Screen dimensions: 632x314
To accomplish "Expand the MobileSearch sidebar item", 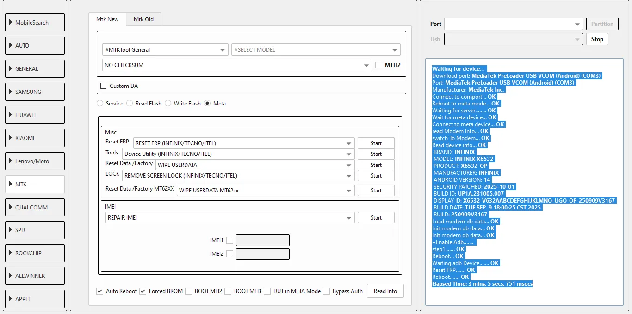I will pyautogui.click(x=35, y=22).
